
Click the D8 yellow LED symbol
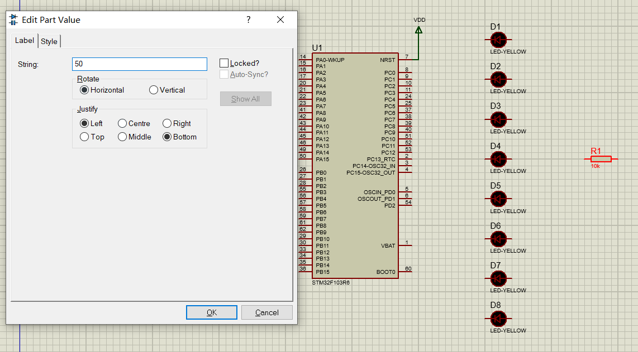coord(498,319)
